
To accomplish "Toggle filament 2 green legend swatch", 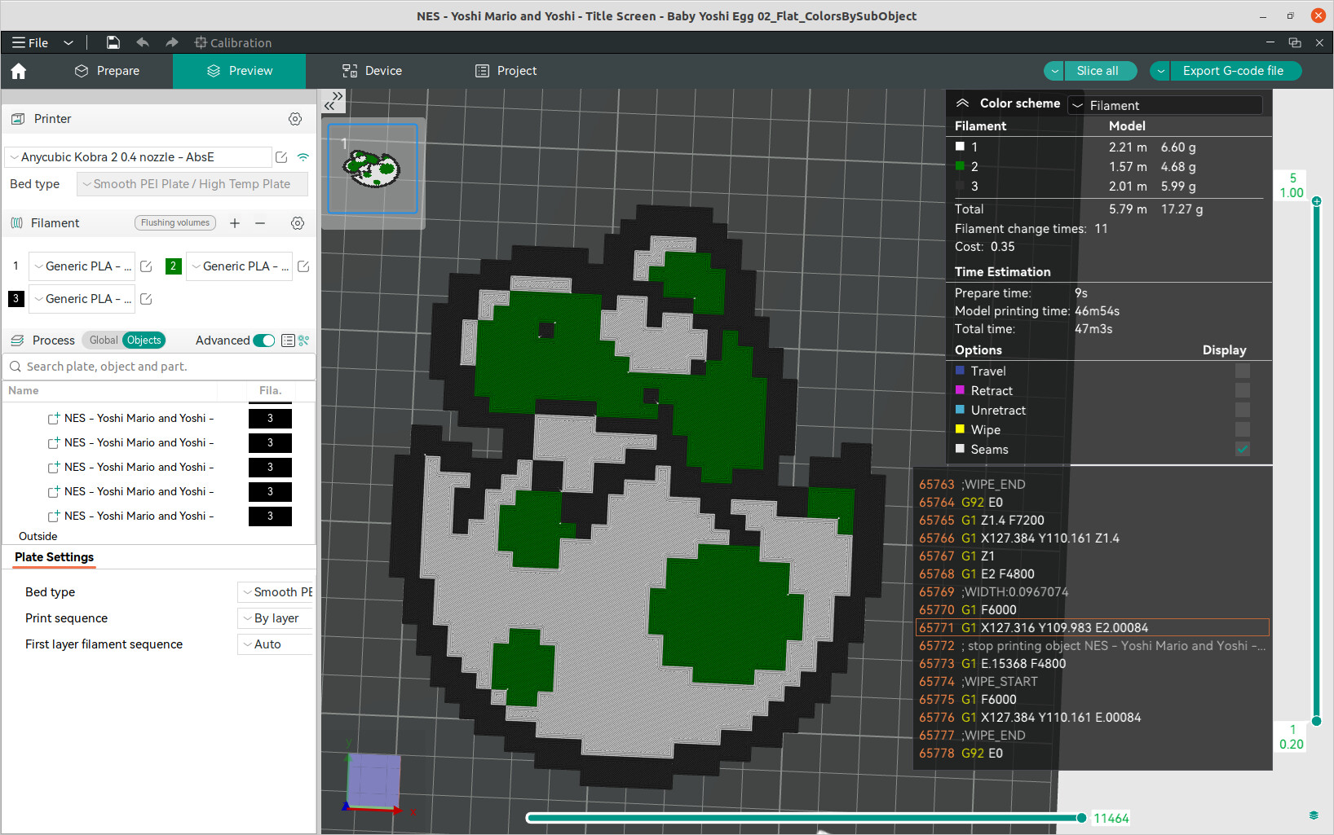I will point(960,166).
